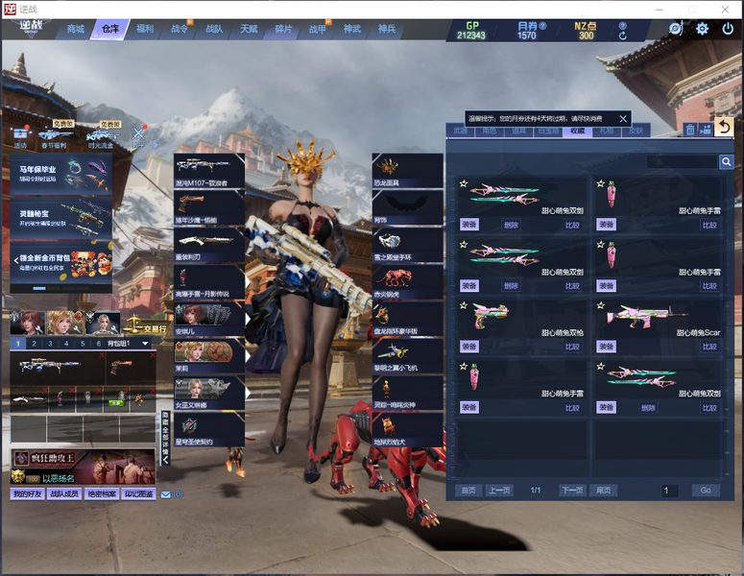The image size is (744, 576).
Task: Switch to the 皮肤 tab
Action: [636, 131]
